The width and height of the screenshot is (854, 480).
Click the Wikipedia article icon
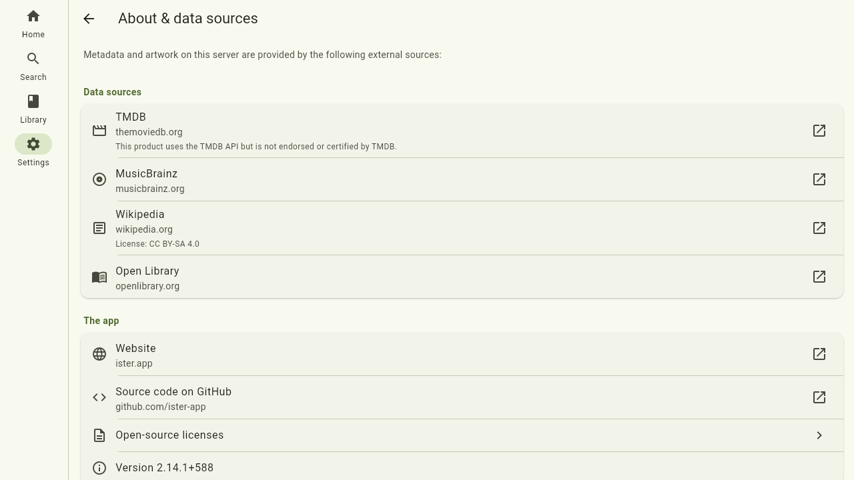pos(99,228)
